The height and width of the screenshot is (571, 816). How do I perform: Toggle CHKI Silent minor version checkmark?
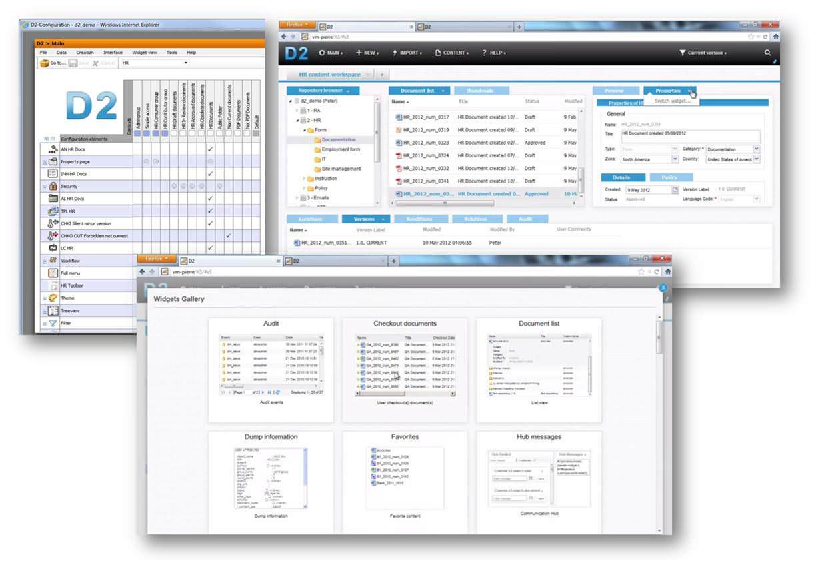210,223
